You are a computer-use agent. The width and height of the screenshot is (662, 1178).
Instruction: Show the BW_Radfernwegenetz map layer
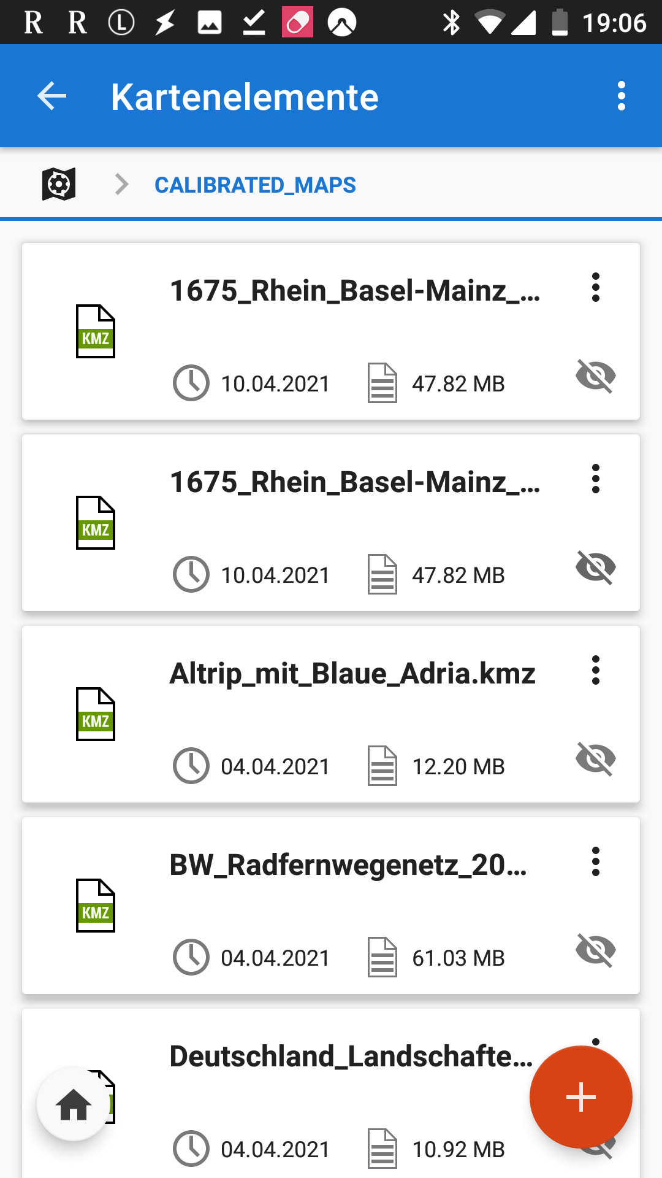click(x=595, y=950)
